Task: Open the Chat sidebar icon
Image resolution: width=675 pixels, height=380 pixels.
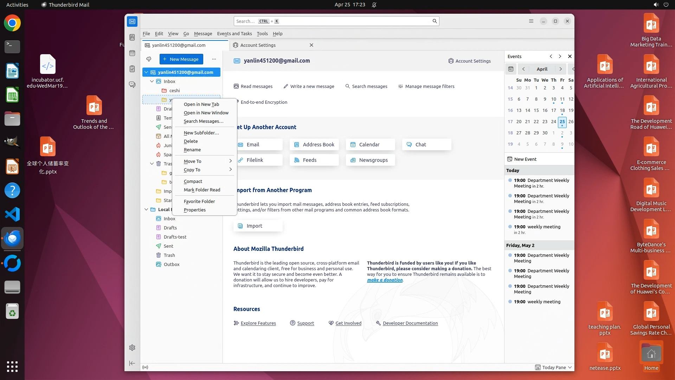Action: tap(132, 85)
